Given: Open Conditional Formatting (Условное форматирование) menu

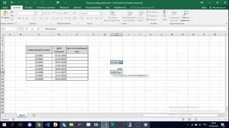Looking at the screenshot, I should (112, 16).
